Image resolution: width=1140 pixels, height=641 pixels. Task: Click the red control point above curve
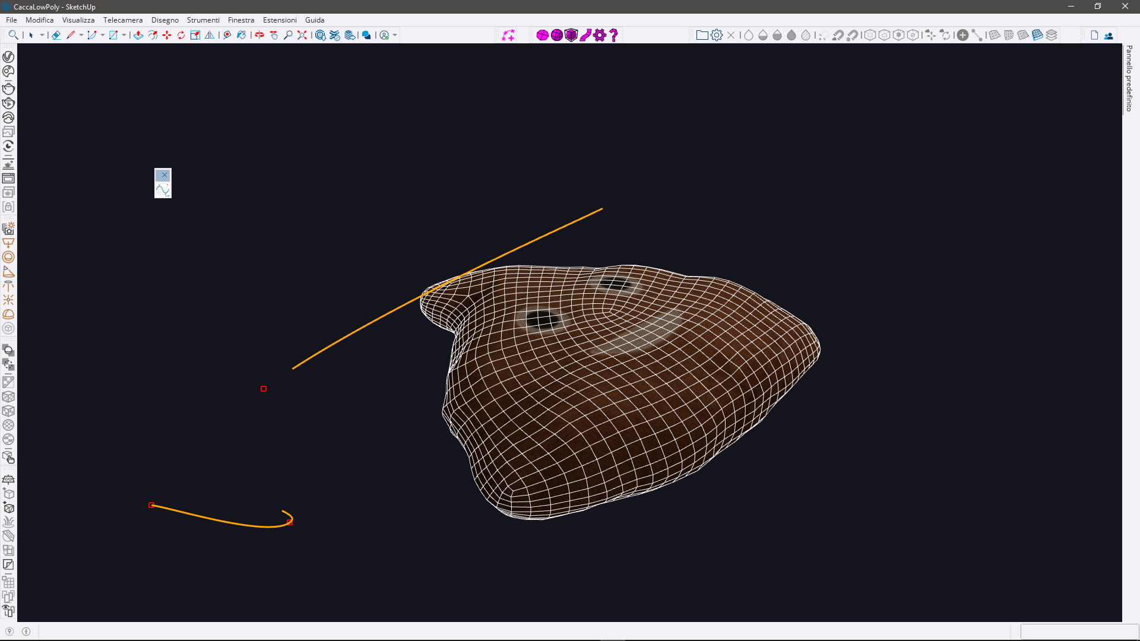(264, 389)
